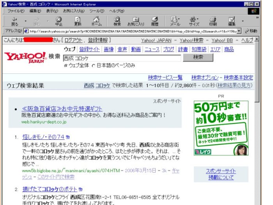Click the Back (戻る) toolbar icon
Viewport: 273px width, 205px height.
(14, 20)
